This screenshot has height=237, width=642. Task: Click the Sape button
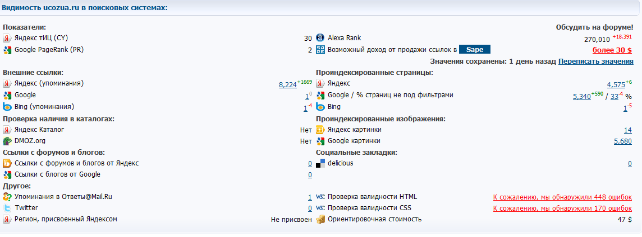[475, 50]
